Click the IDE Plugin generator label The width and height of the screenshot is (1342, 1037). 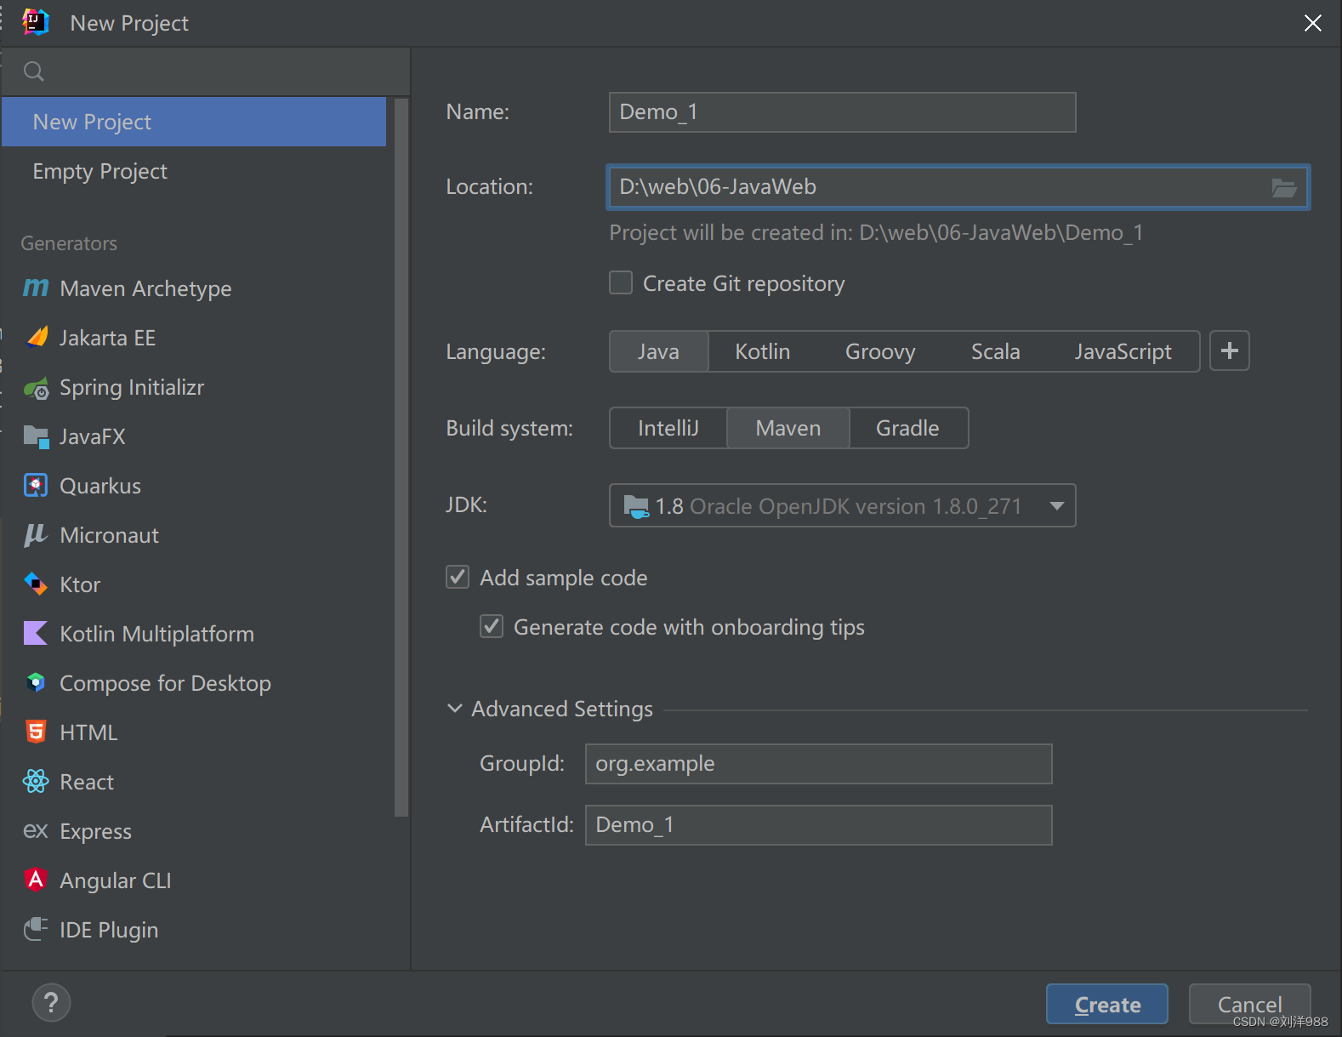109,930
